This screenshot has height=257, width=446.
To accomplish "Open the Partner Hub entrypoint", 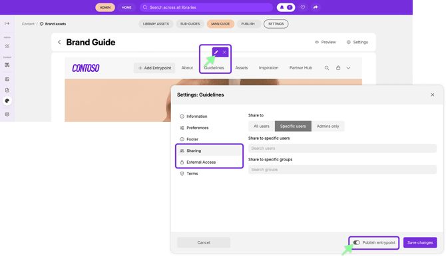I will (301, 68).
